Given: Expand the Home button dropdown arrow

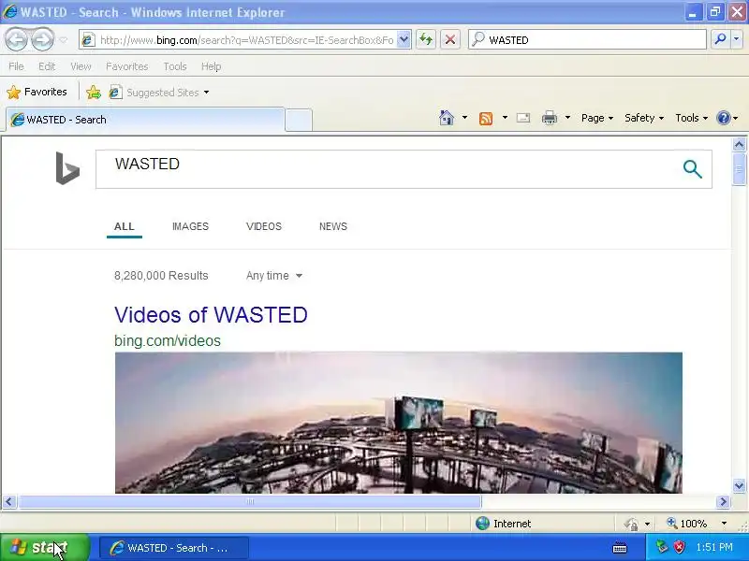Looking at the screenshot, I should click(x=464, y=118).
